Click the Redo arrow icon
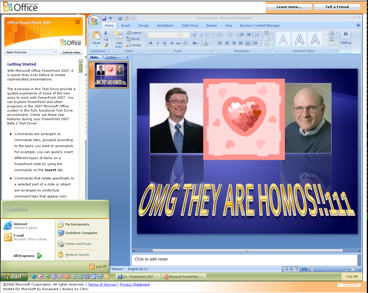The image size is (368, 293). click(120, 19)
